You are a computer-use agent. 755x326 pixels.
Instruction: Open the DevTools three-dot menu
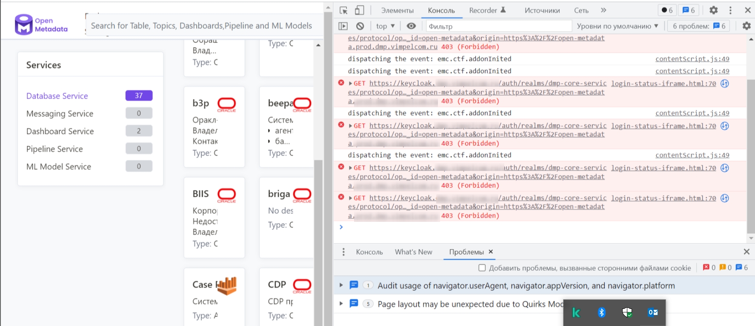[731, 10]
